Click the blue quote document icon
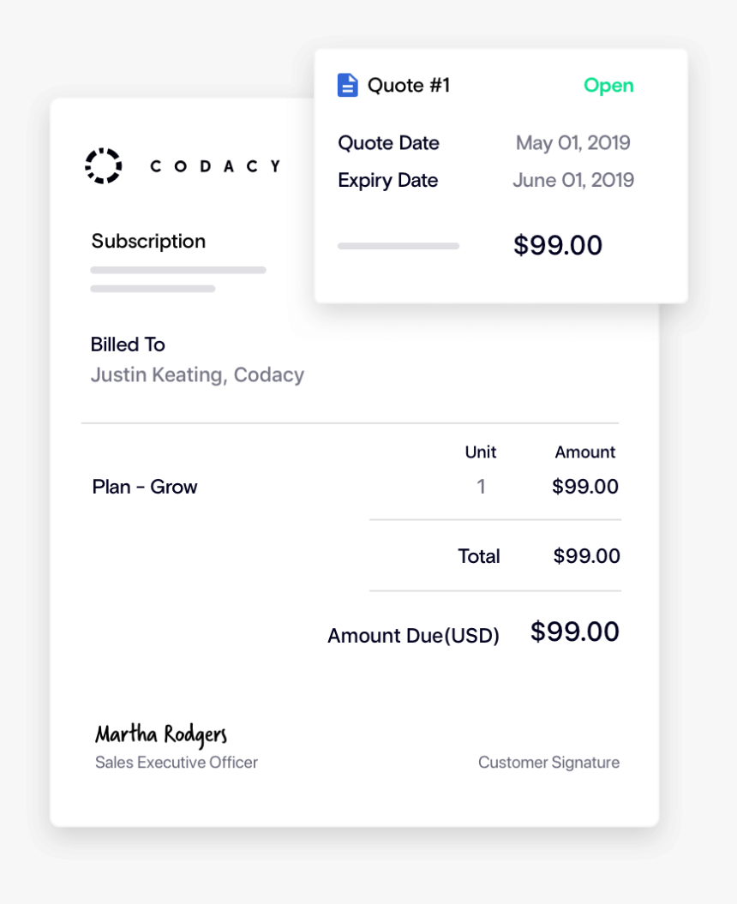 coord(347,86)
